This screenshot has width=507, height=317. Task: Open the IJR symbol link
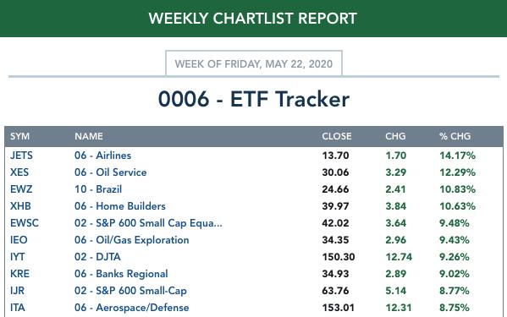17,291
